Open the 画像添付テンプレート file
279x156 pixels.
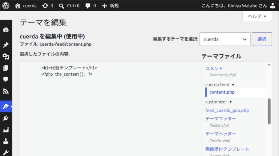(227, 149)
